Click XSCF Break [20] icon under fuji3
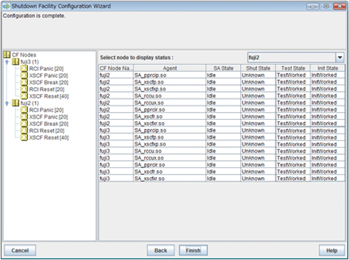Image resolution: width=349 pixels, height=260 pixels. pyautogui.click(x=24, y=82)
